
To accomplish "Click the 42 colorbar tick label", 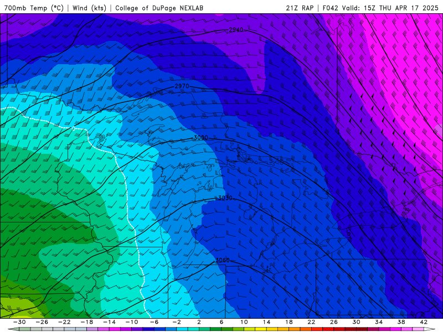I will (x=424, y=322).
